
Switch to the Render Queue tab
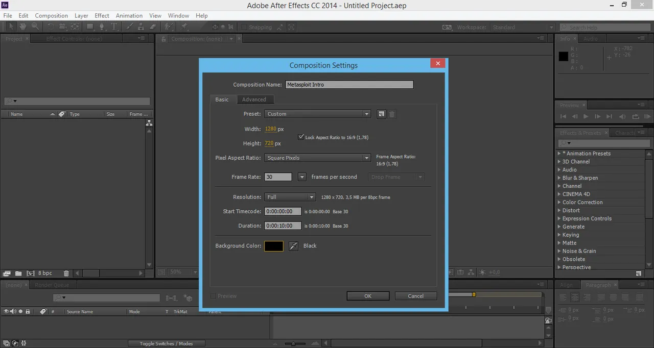pyautogui.click(x=52, y=285)
